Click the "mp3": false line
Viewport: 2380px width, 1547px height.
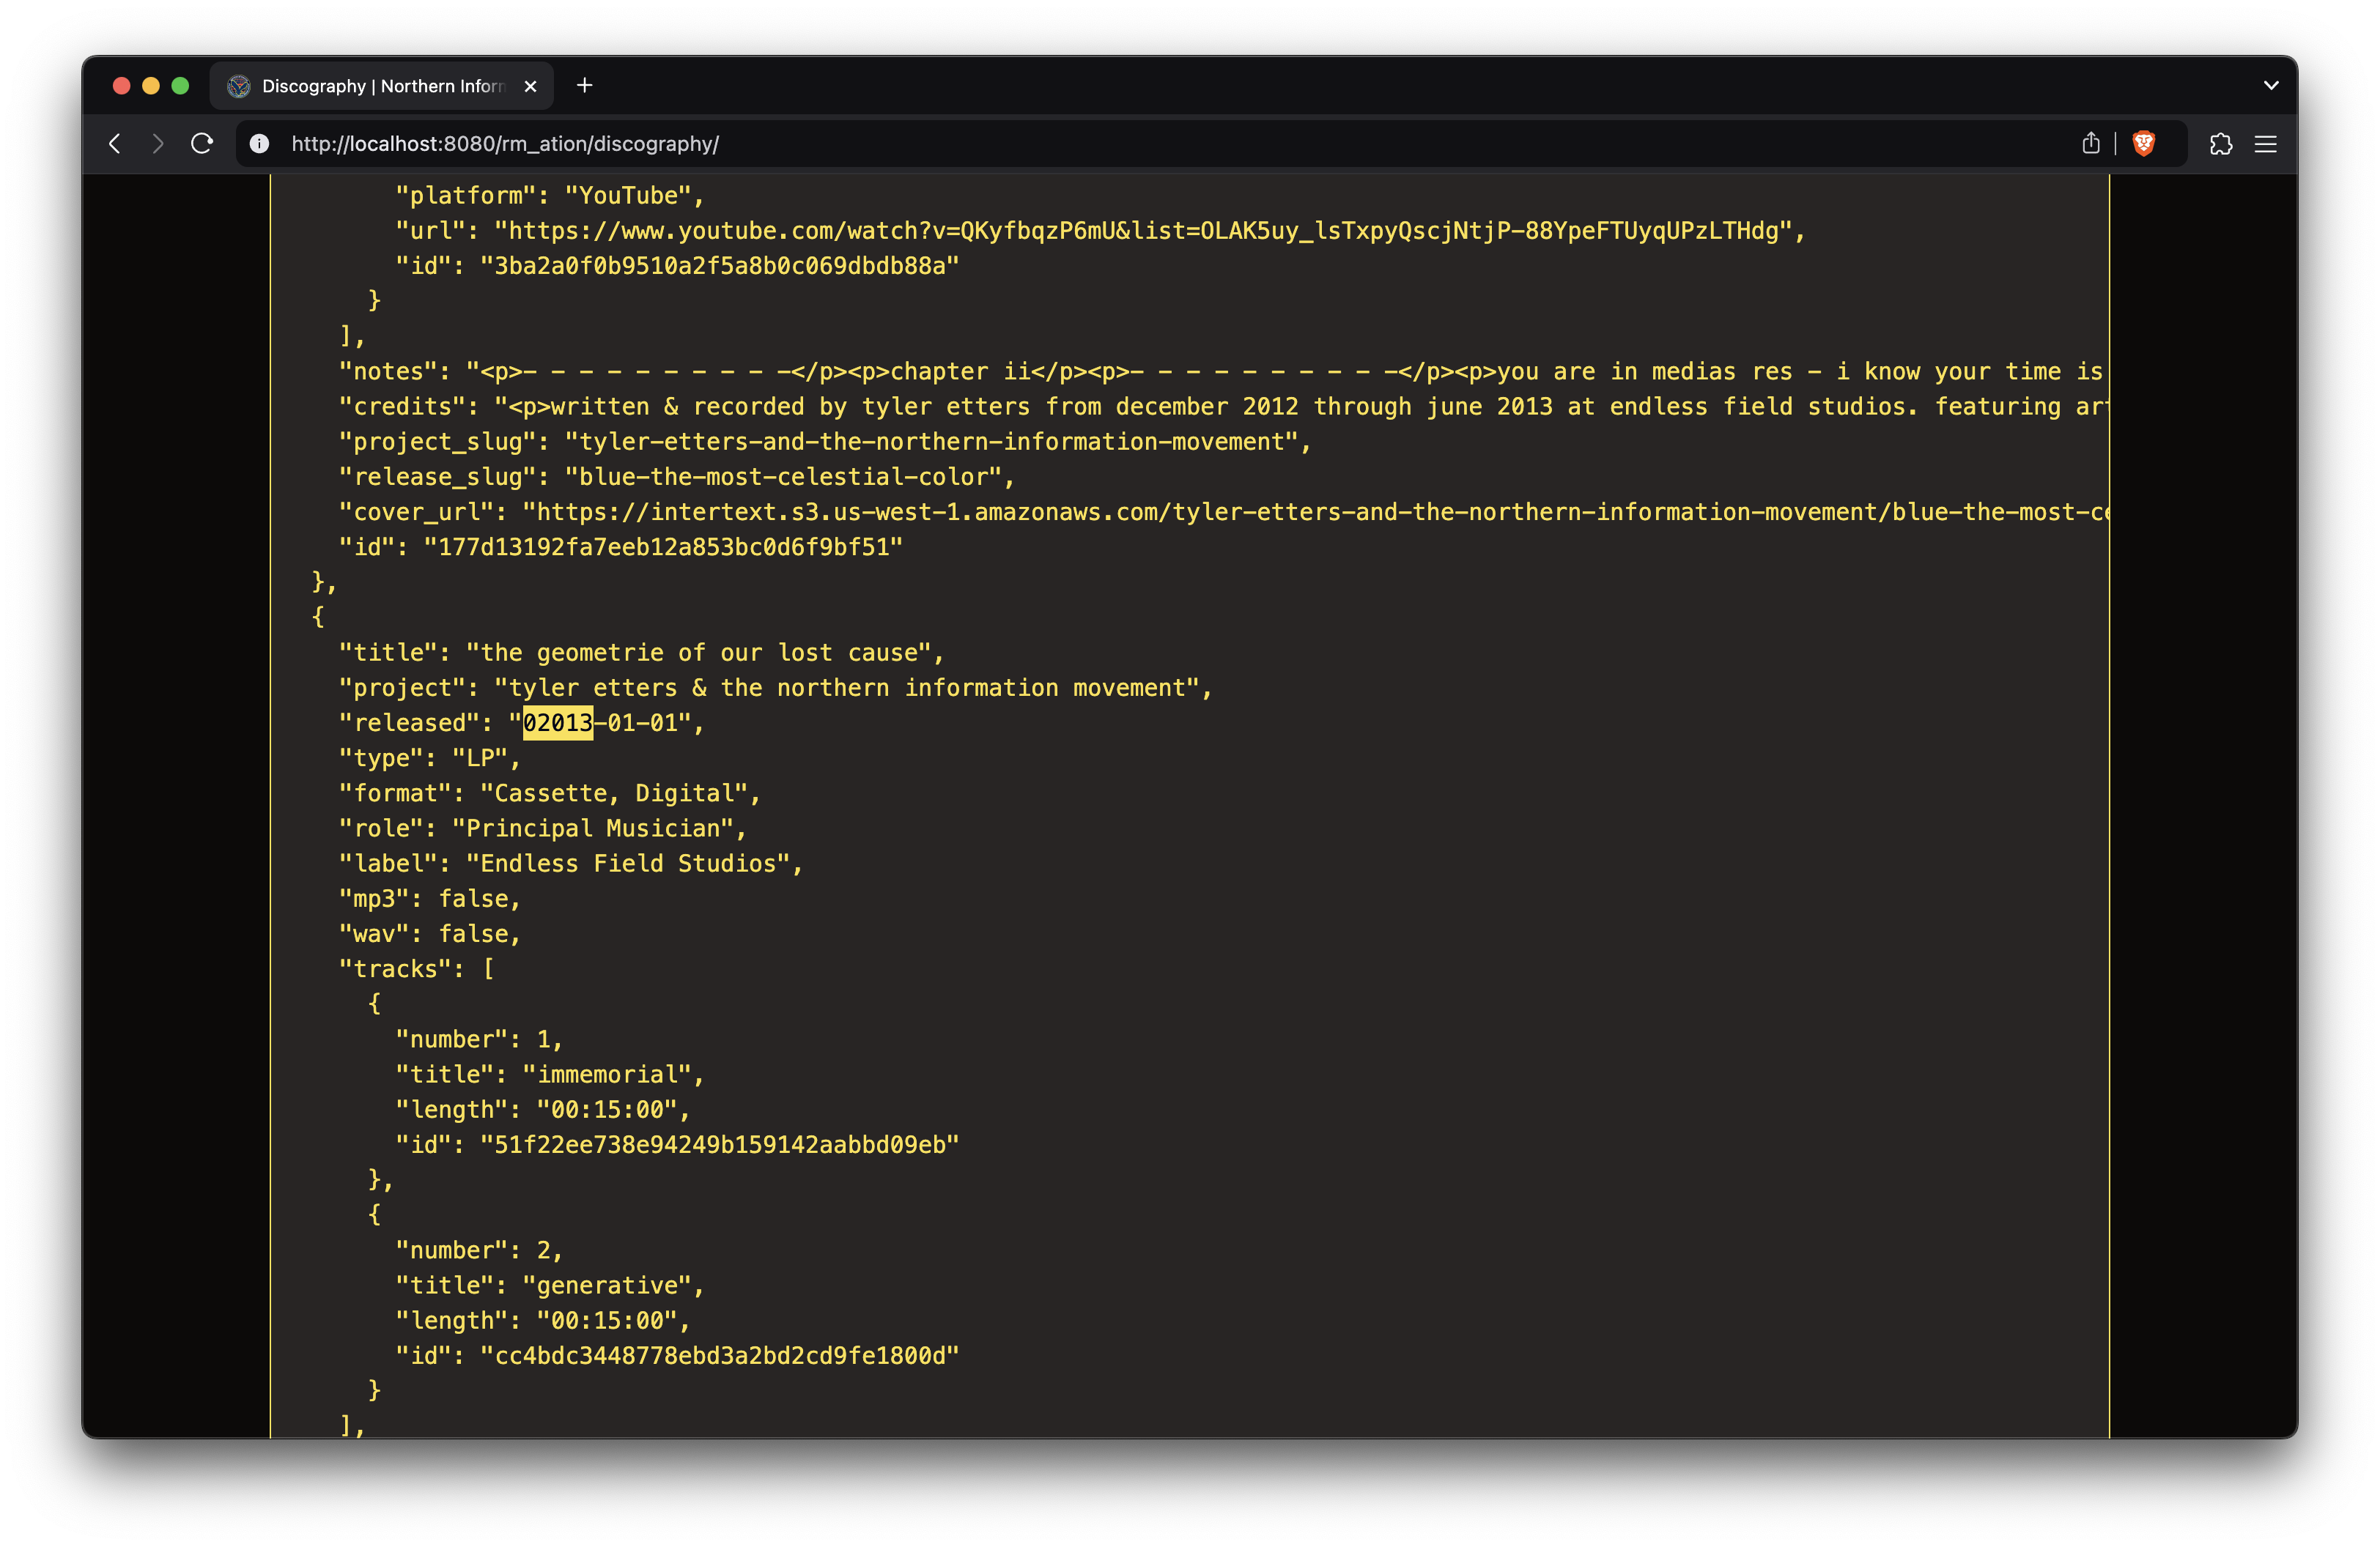click(x=429, y=899)
